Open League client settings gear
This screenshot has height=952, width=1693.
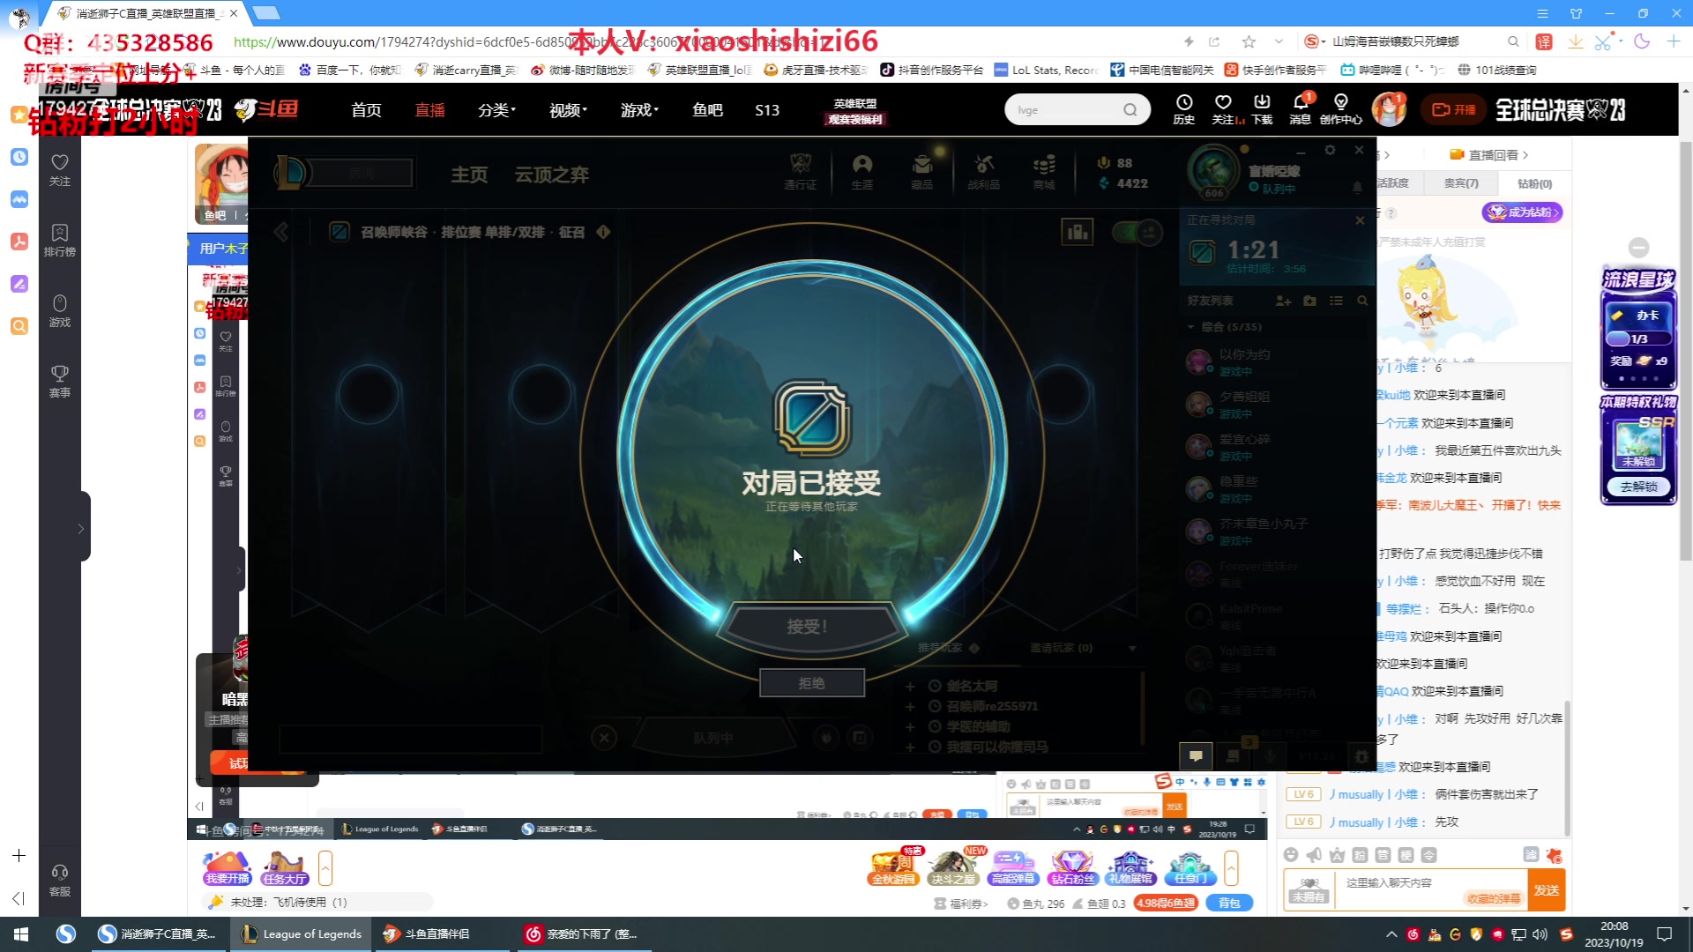point(1330,150)
